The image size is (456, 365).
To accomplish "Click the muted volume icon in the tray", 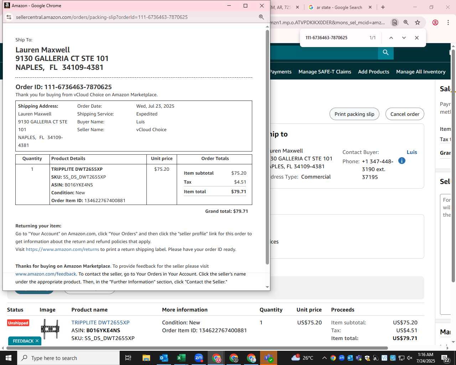I will tap(410, 358).
